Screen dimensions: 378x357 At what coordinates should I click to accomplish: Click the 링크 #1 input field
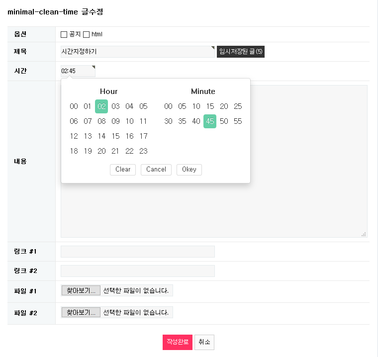point(137,252)
